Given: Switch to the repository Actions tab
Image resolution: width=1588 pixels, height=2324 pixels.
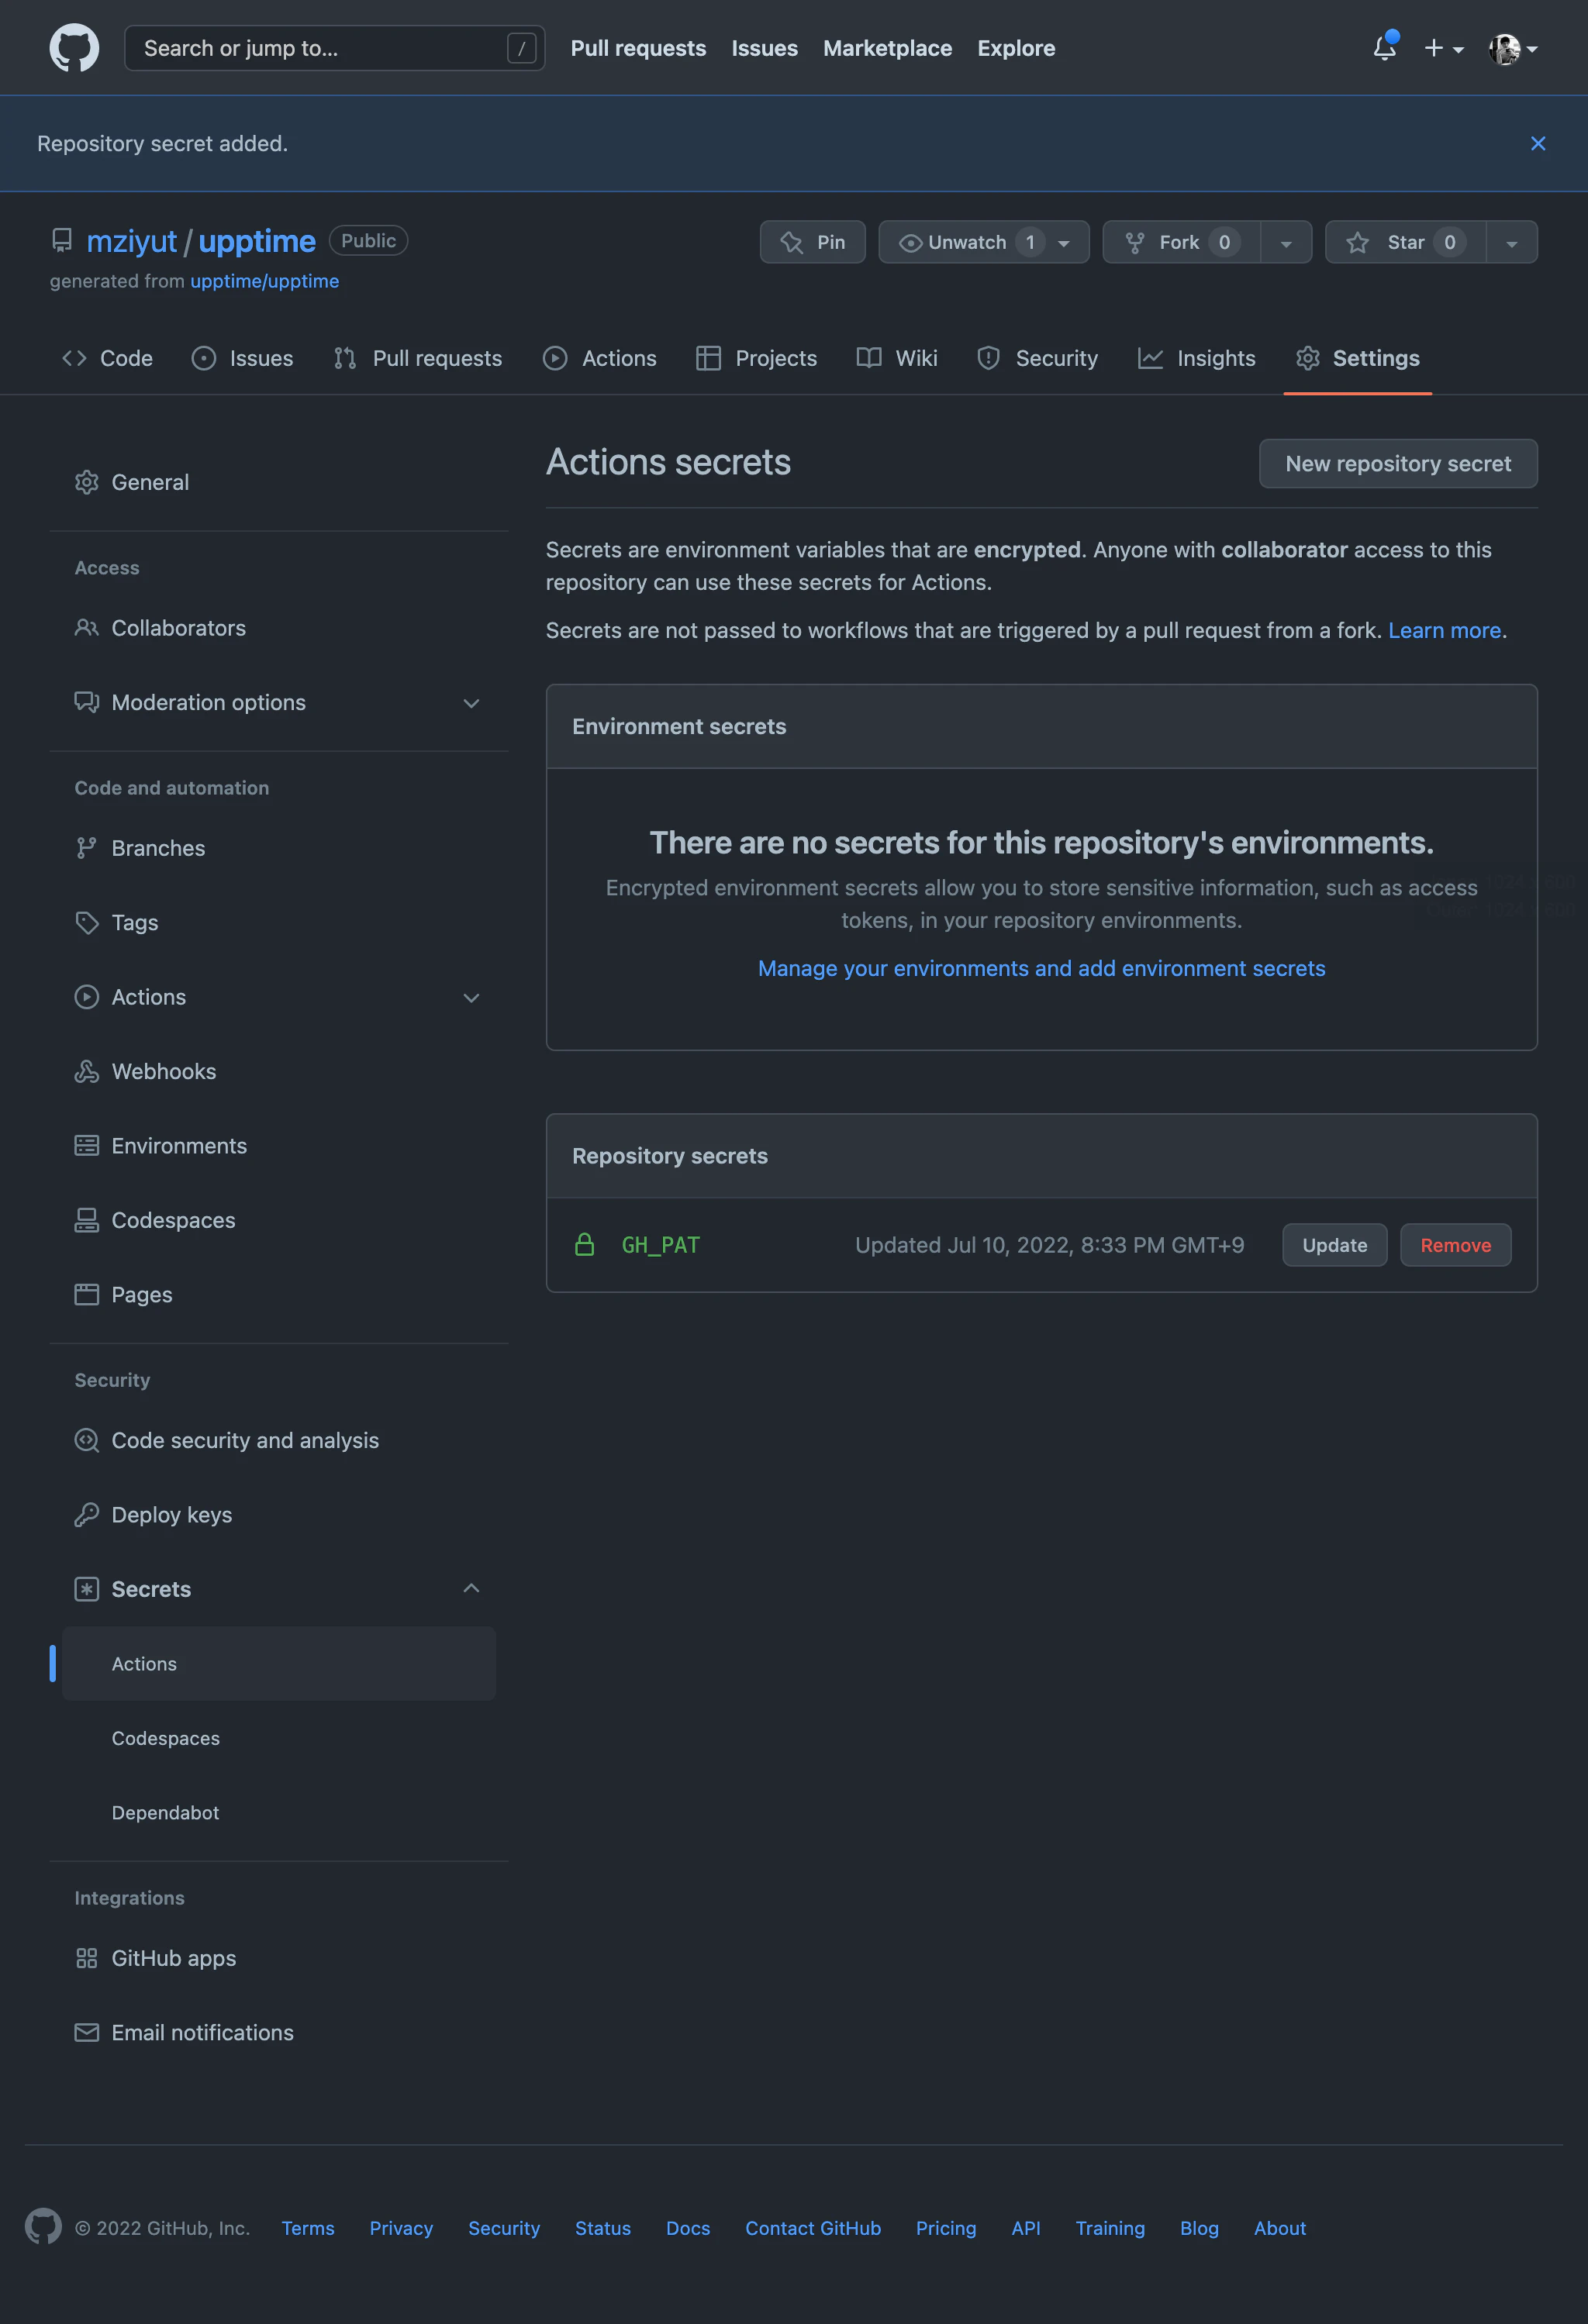Looking at the screenshot, I should [x=600, y=358].
